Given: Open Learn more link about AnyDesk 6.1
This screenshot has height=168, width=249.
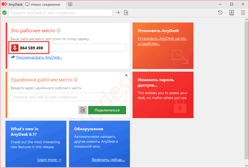Looking at the screenshot, I should [x=49, y=160].
